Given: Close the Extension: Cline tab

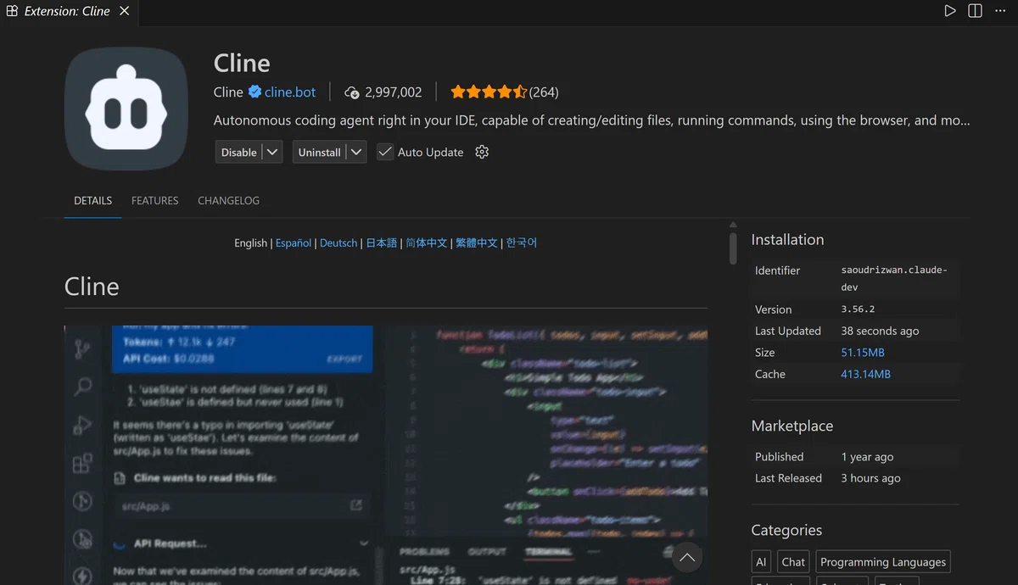Looking at the screenshot, I should [125, 11].
